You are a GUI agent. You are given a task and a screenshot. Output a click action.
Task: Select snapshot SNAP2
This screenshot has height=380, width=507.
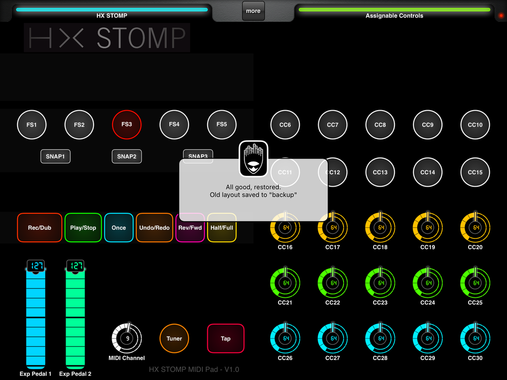coord(127,156)
